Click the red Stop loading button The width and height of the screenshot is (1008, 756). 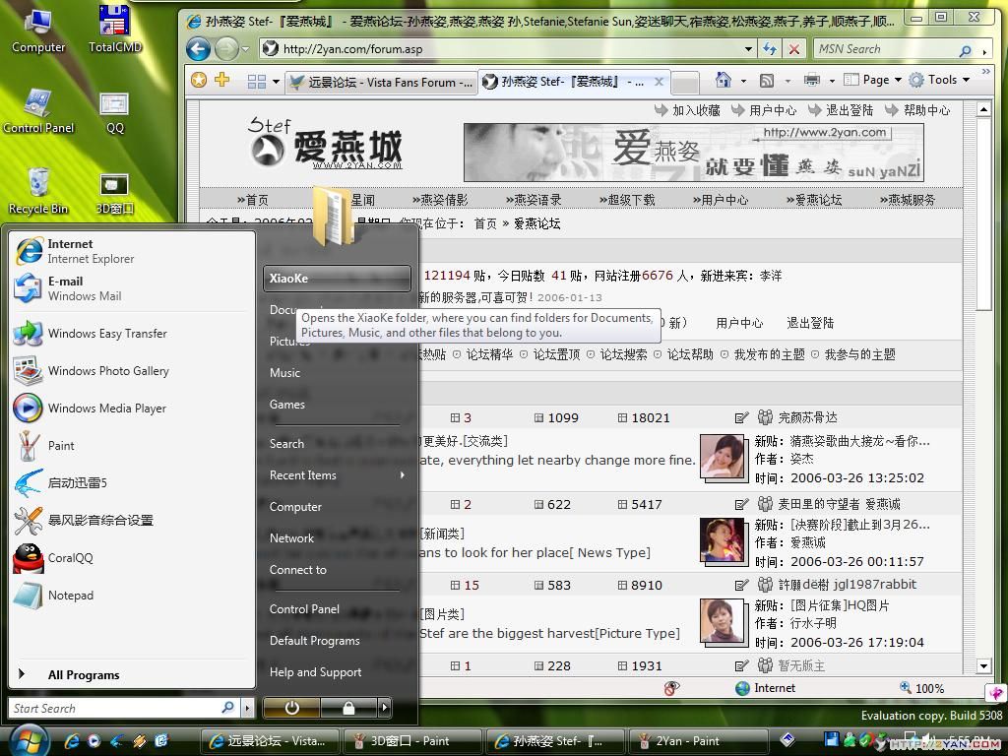794,49
